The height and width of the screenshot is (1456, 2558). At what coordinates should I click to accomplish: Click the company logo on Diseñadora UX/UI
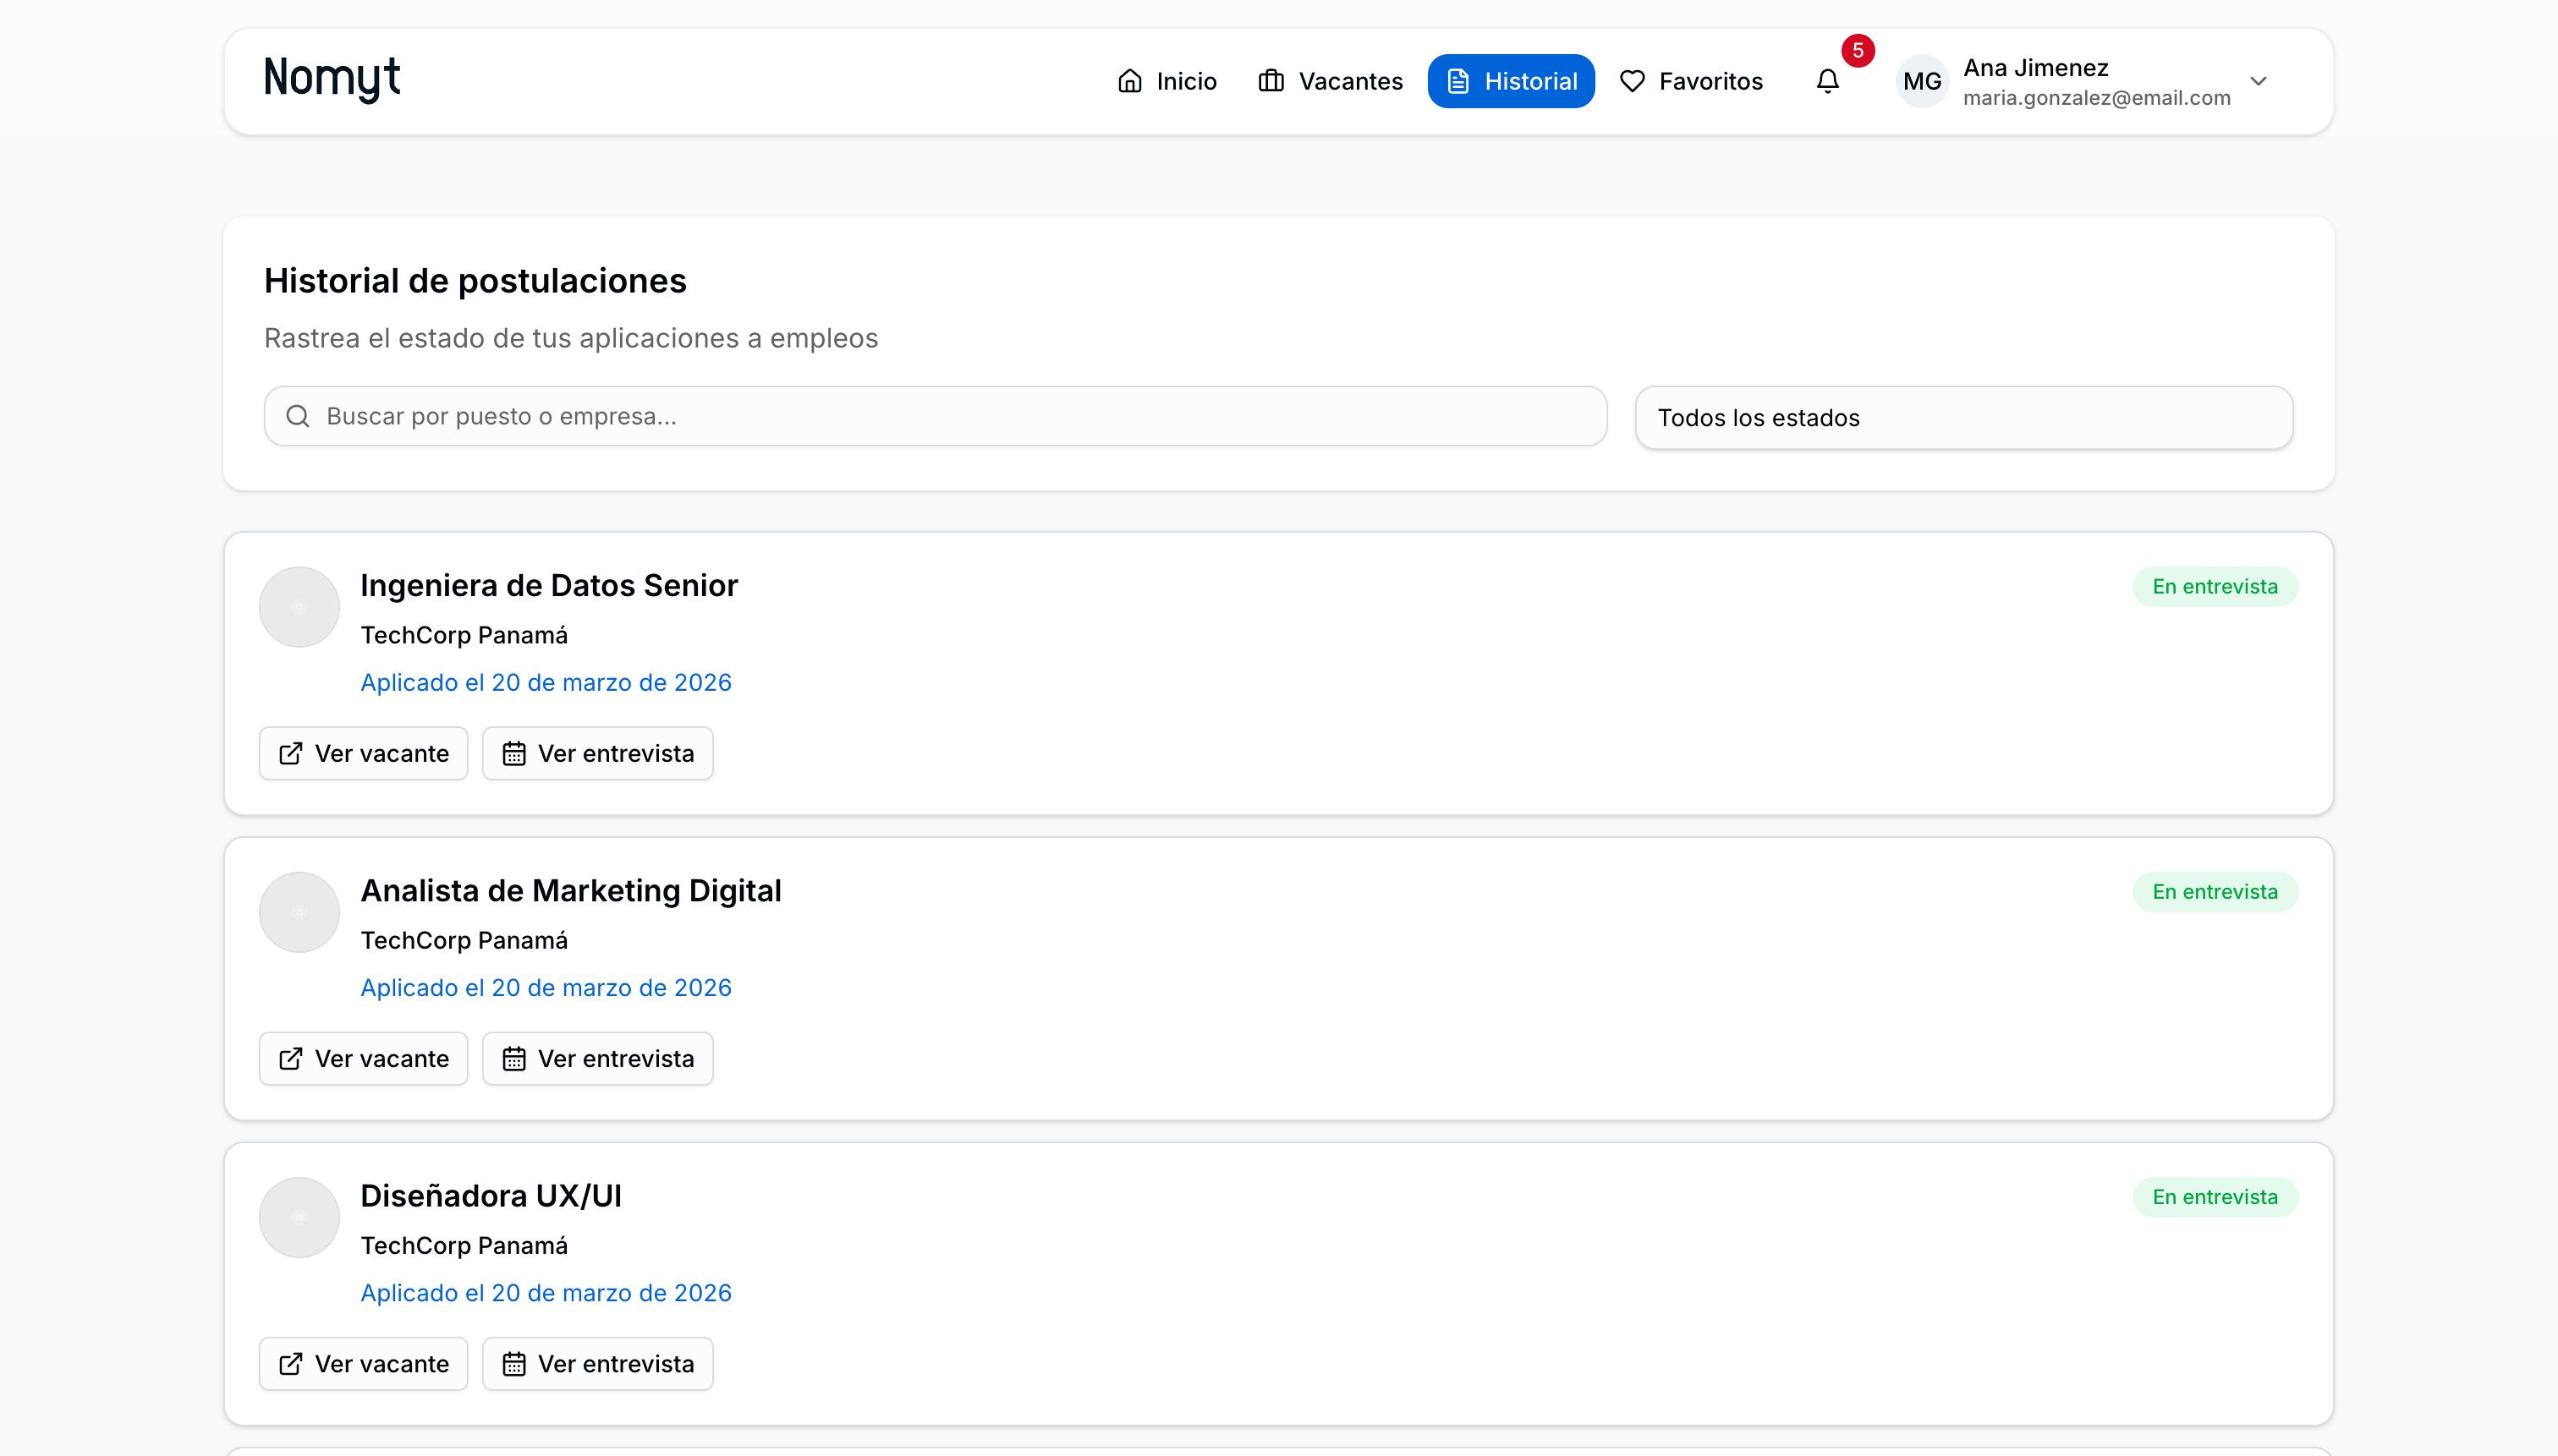click(299, 1217)
